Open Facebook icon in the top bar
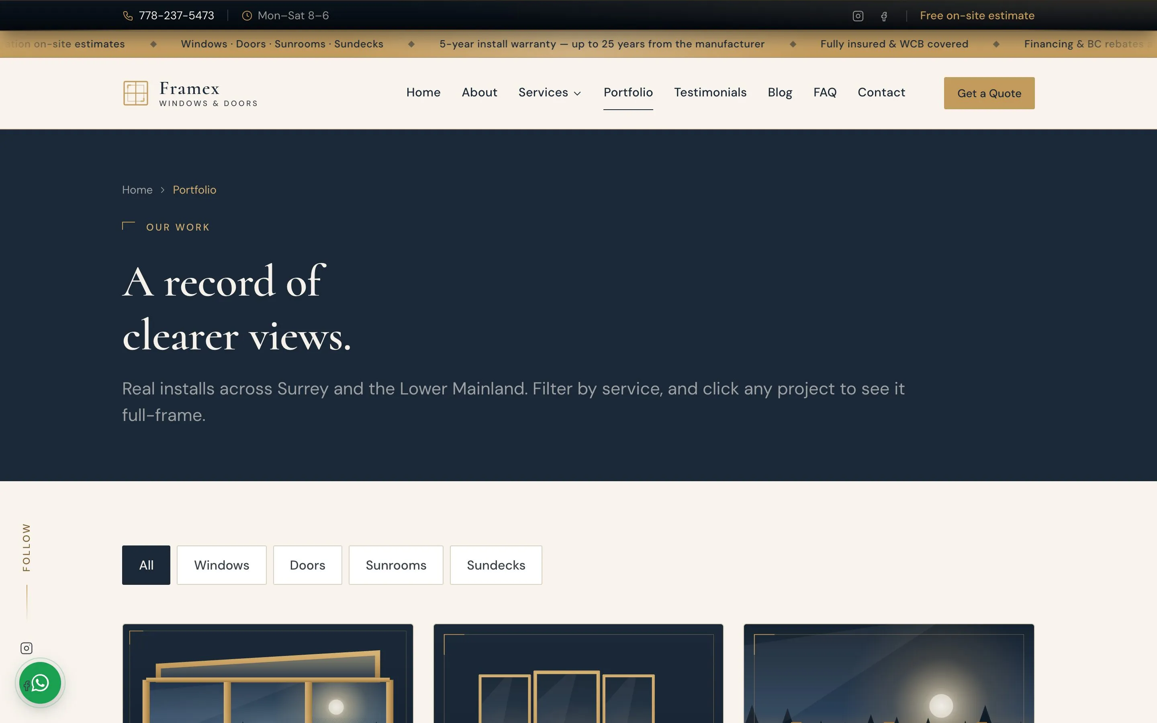The width and height of the screenshot is (1157, 723). [884, 16]
